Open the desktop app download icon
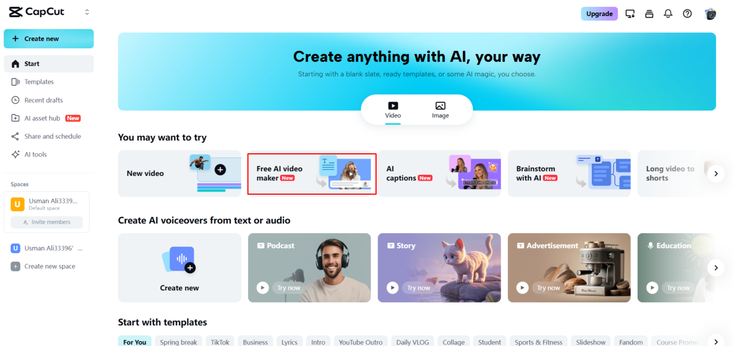Viewport: 733px width, 346px height. tap(630, 13)
